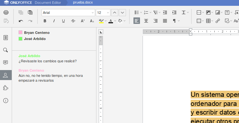Open the Plugins puzzle icon
This screenshot has width=239, height=123.
point(6,88)
